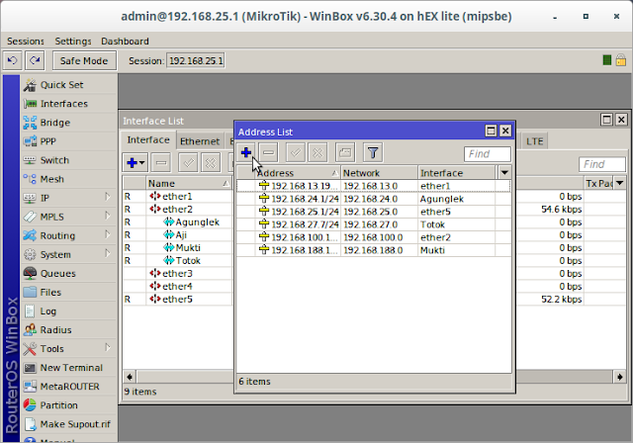633x443 pixels.
Task: Click disable cross in Interface List toolbar
Action: click(x=211, y=163)
